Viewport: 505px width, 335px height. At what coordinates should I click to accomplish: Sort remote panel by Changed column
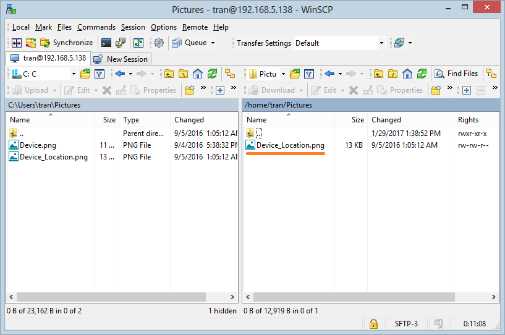[x=410, y=120]
